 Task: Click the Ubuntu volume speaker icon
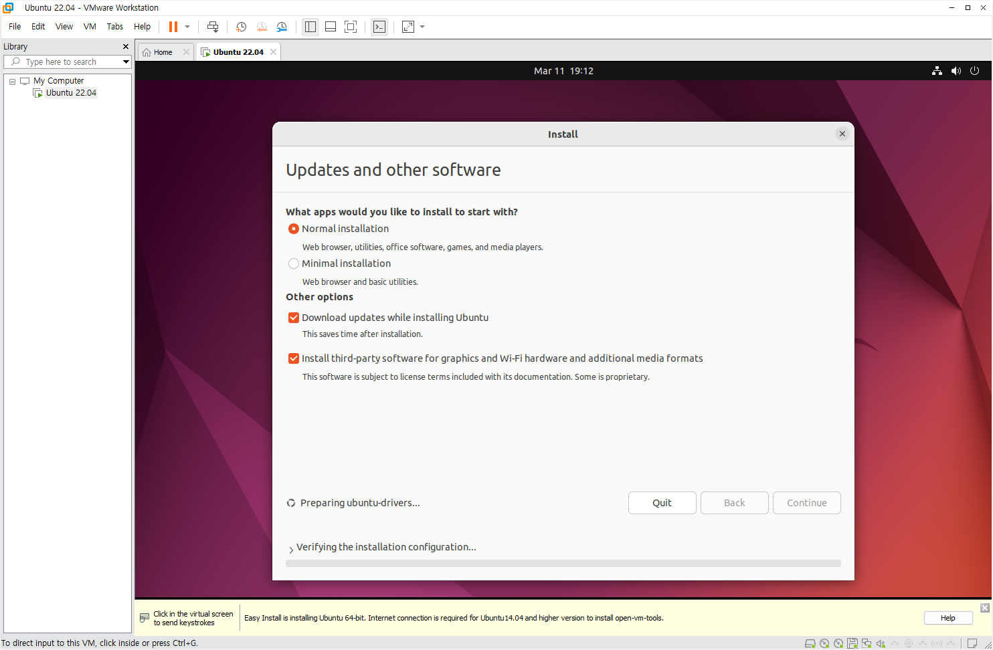(x=956, y=71)
